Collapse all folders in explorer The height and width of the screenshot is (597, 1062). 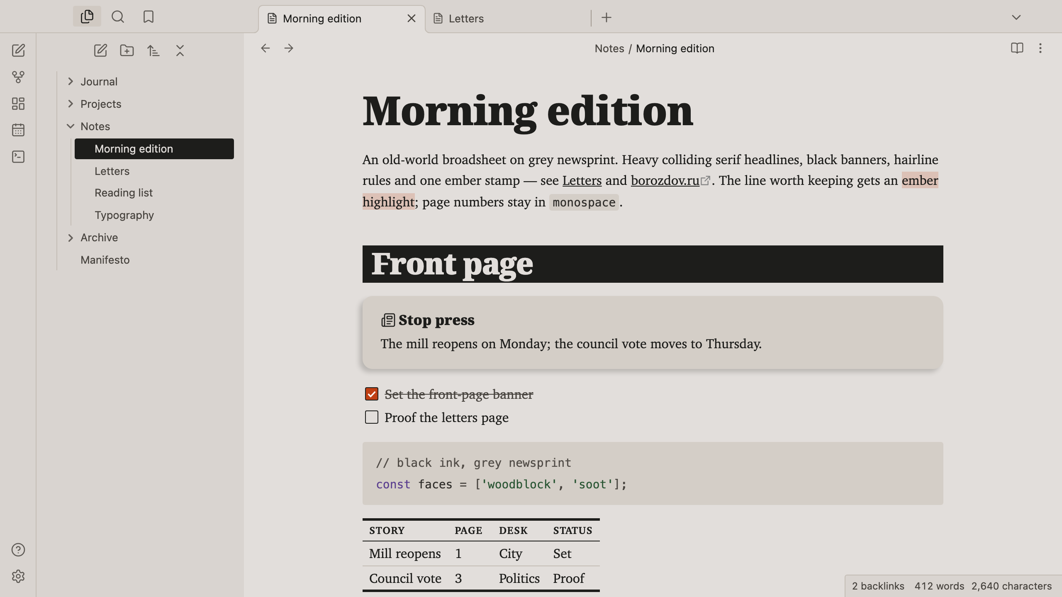180,51
